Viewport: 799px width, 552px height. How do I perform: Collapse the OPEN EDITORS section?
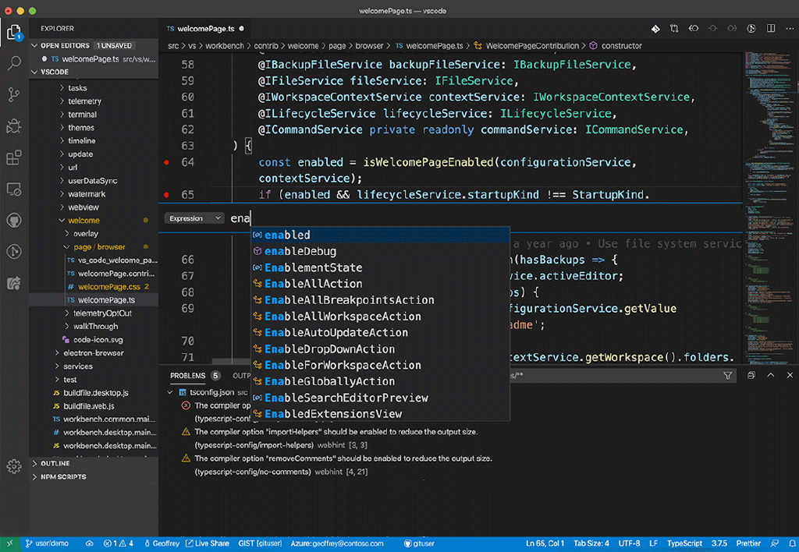click(34, 45)
